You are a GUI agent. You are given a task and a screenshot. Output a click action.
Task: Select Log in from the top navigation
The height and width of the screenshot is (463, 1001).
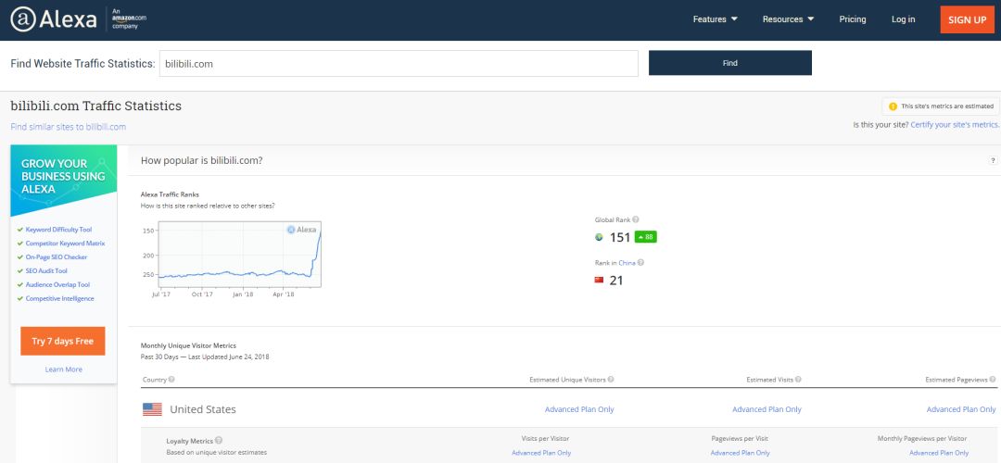click(x=904, y=19)
